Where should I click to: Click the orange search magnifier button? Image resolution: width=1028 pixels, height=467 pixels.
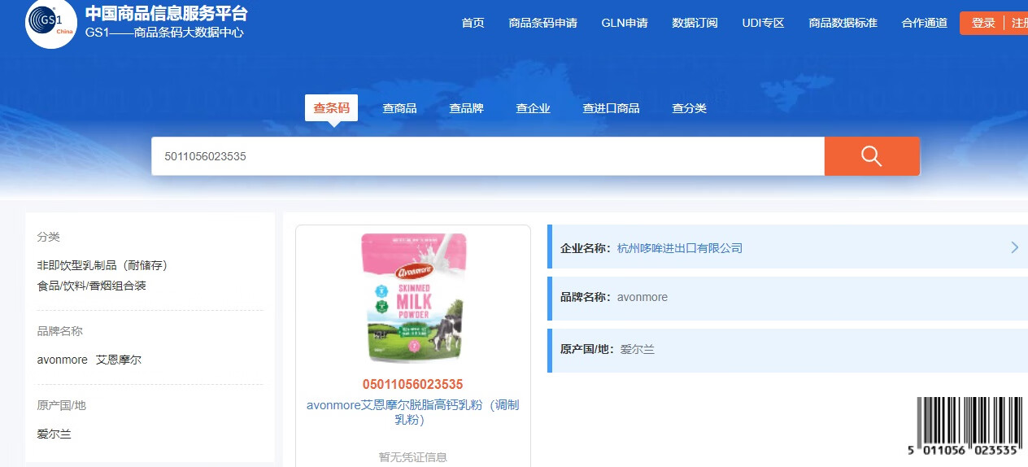coord(872,156)
